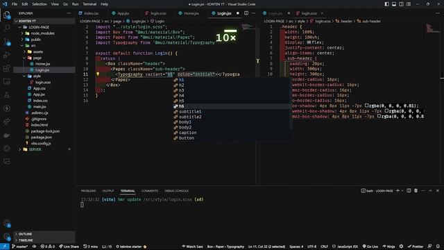Screen dimensions: 444x250
Task: Click rgba color swatch on moz-box-shadow line
Action: pos(379,116)
